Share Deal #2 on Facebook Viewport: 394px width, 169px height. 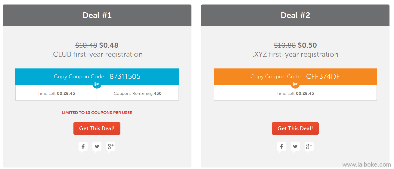tap(281, 147)
